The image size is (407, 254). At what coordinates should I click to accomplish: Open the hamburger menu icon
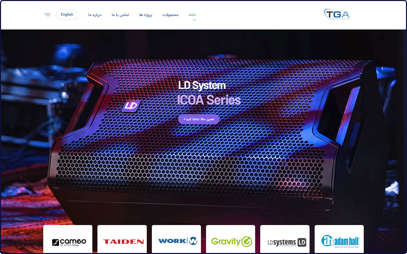pyautogui.click(x=47, y=15)
